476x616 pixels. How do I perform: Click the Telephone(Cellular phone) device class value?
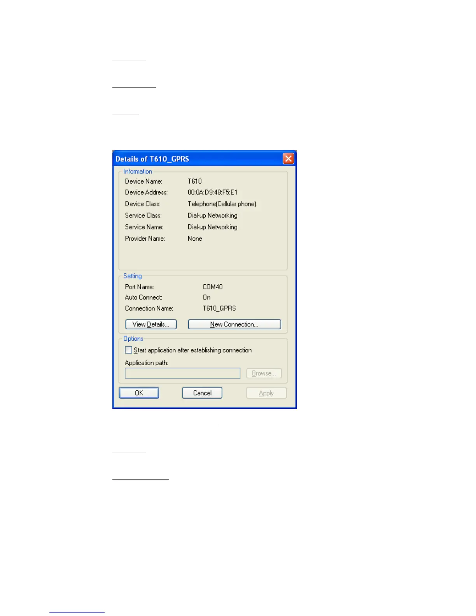tap(222, 204)
